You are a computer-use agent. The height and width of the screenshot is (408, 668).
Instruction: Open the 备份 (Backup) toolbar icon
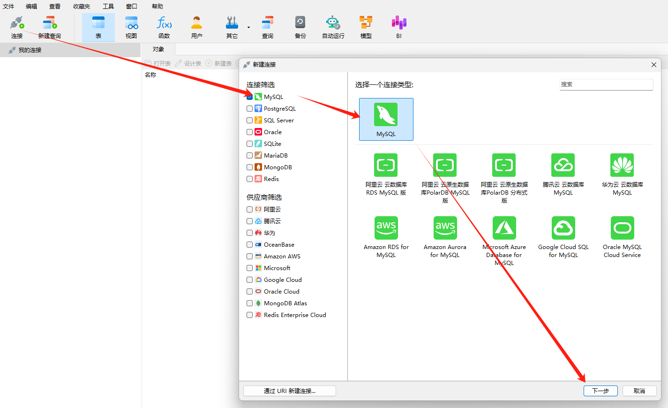click(x=300, y=28)
